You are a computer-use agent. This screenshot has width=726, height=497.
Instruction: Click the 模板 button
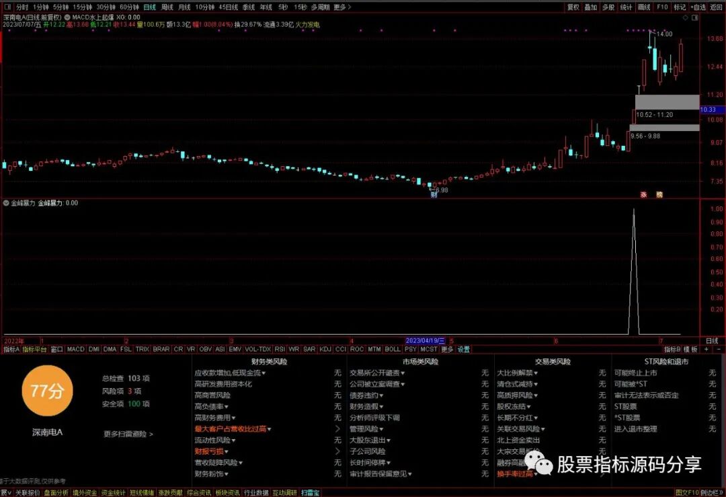point(690,349)
